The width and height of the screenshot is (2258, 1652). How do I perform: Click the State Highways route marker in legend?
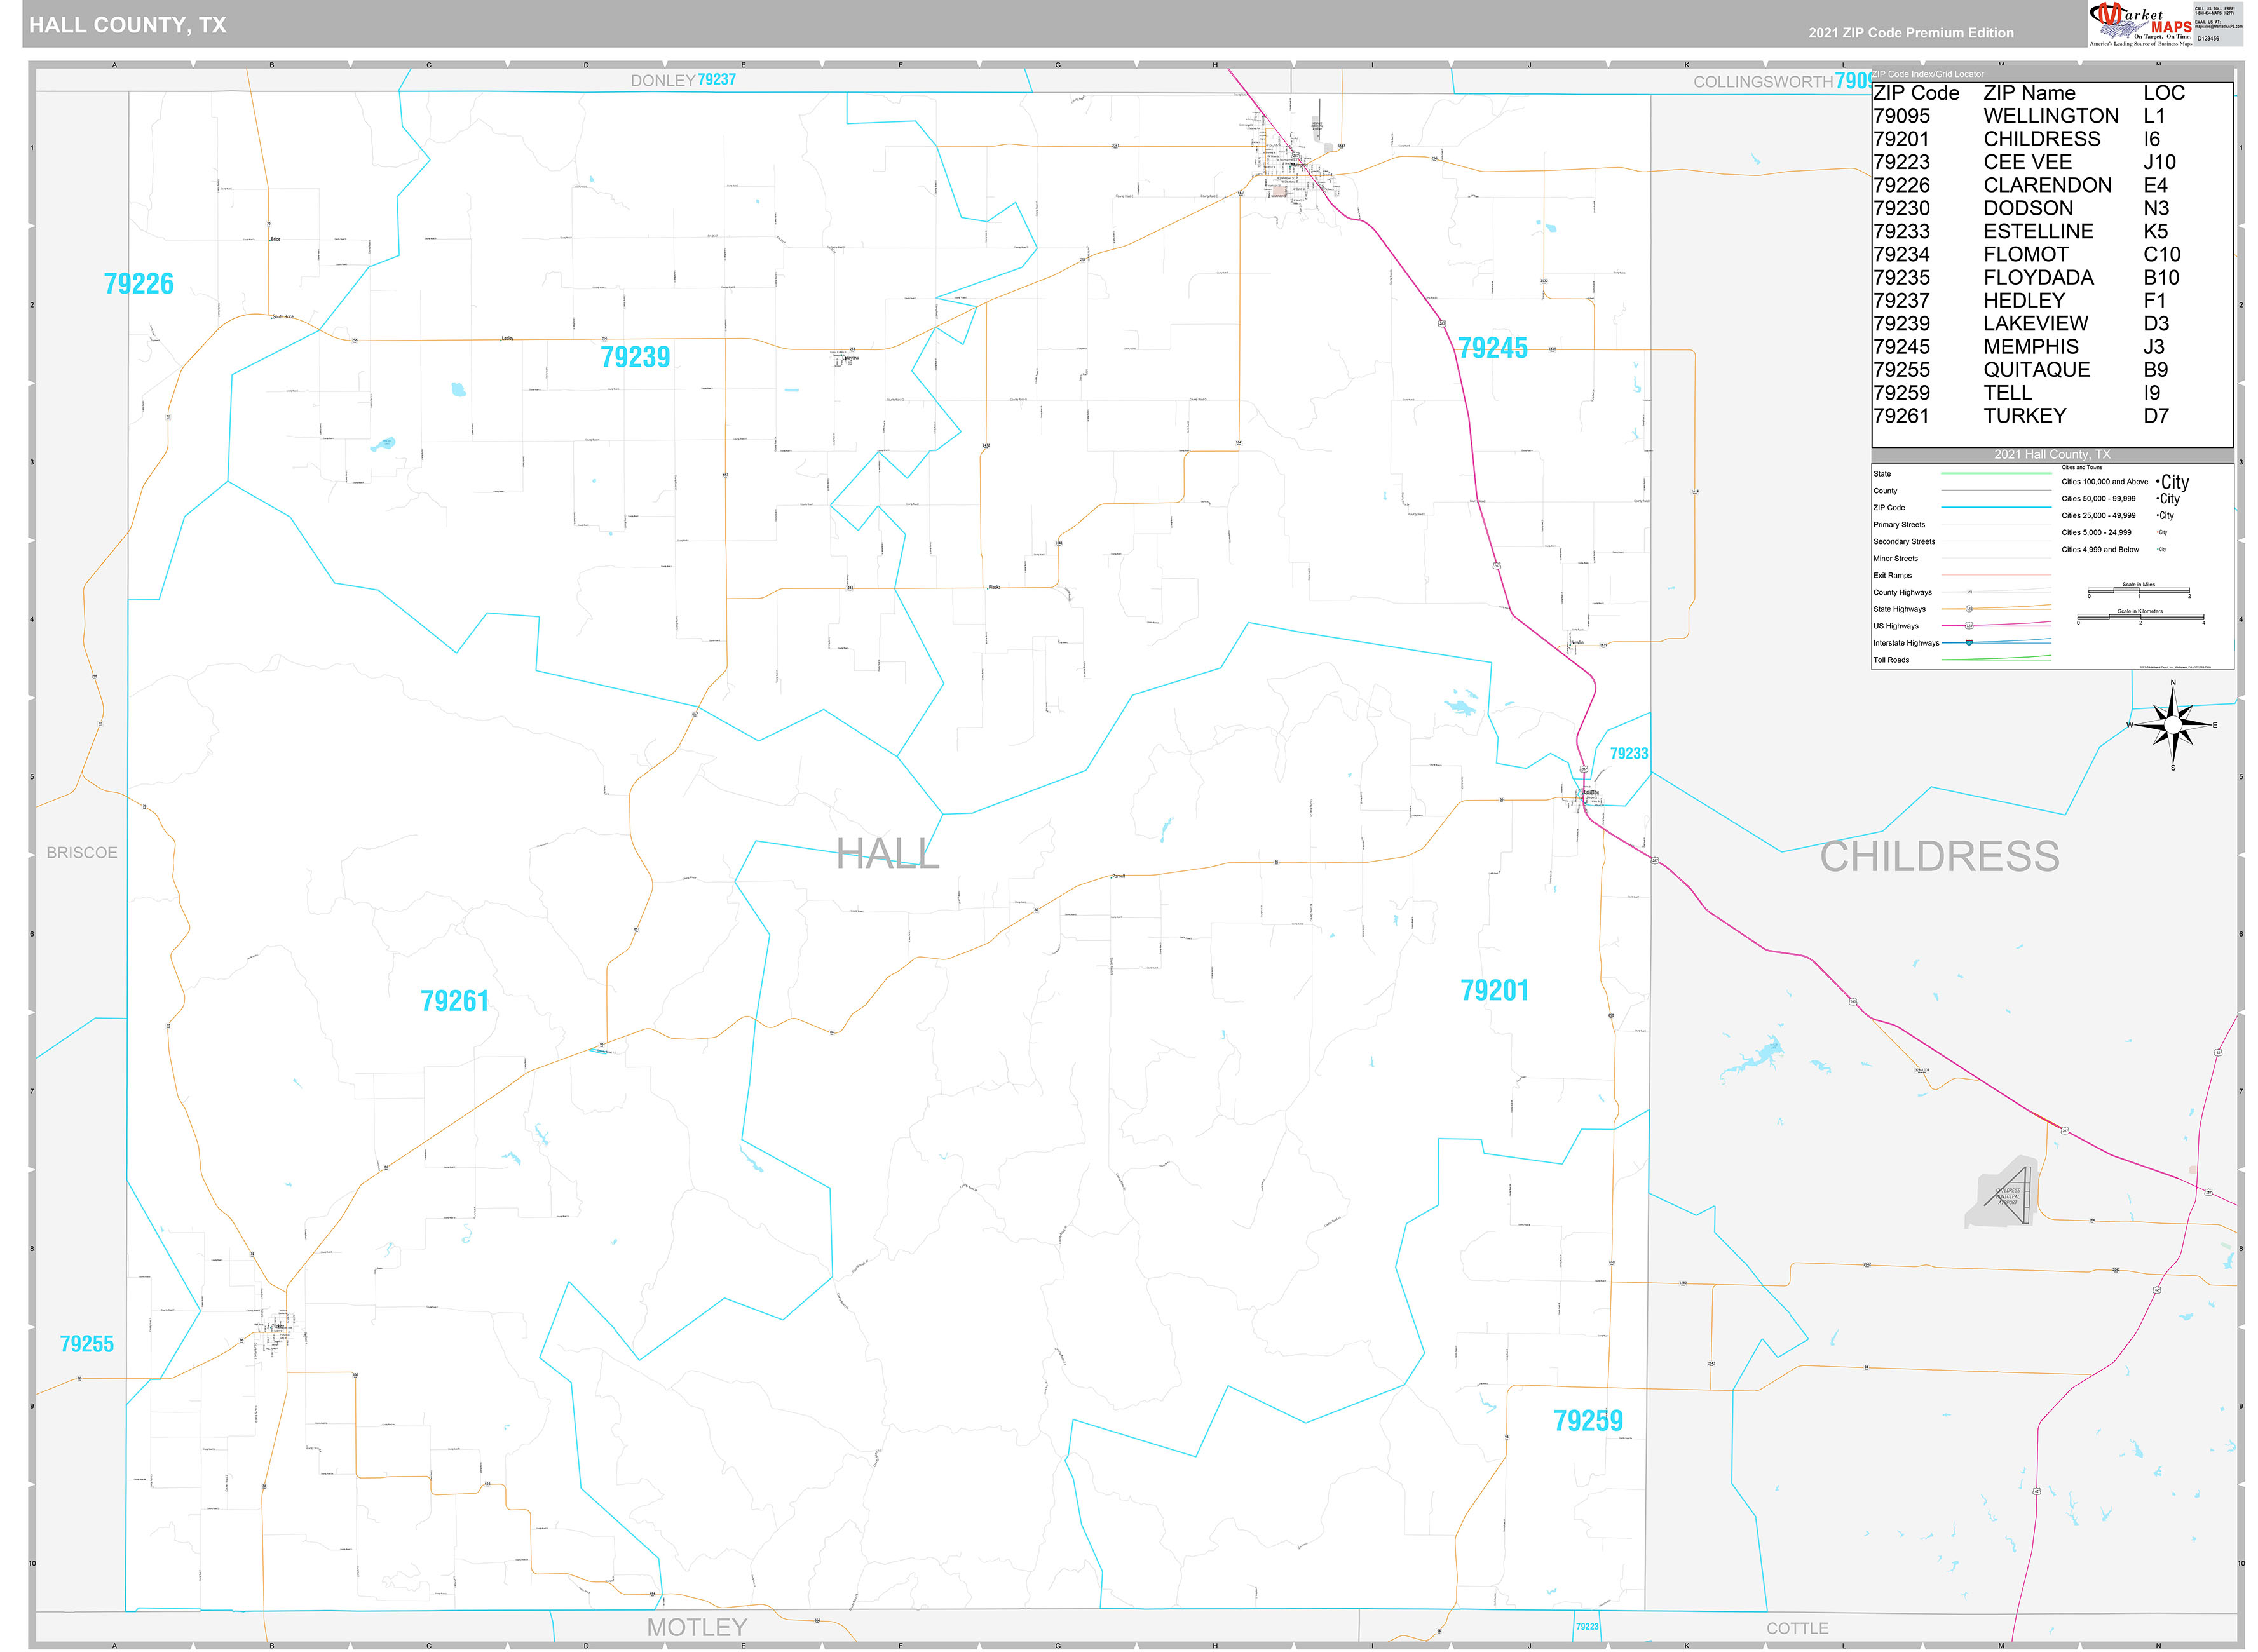pos(1969,609)
